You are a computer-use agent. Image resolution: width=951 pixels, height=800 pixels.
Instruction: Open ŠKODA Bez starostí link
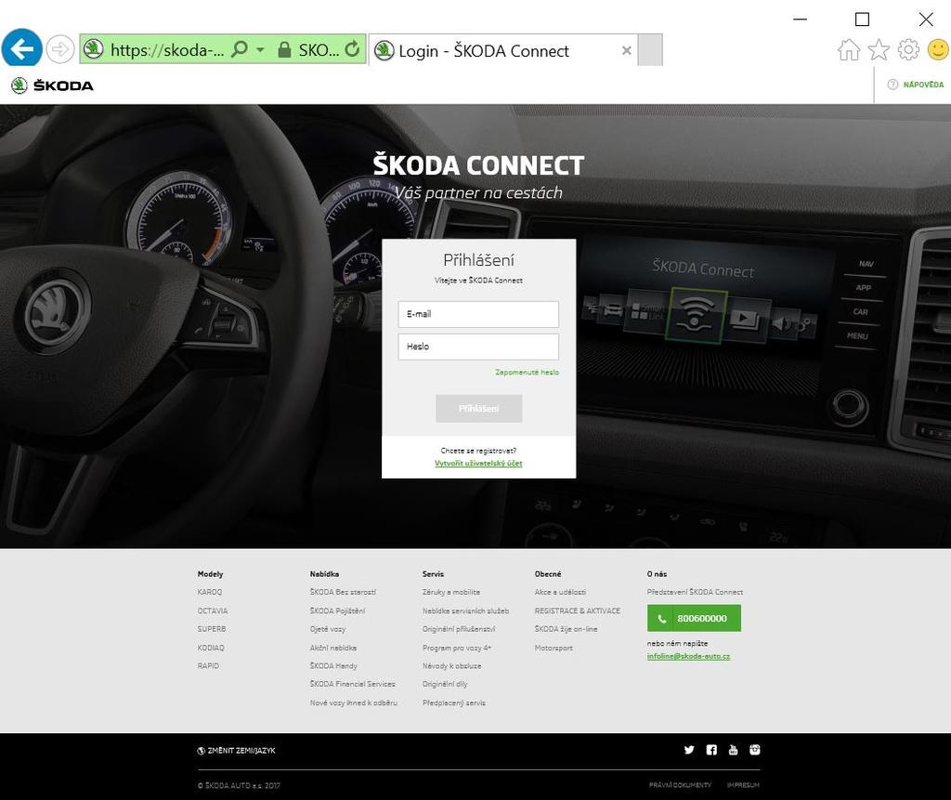point(343,592)
